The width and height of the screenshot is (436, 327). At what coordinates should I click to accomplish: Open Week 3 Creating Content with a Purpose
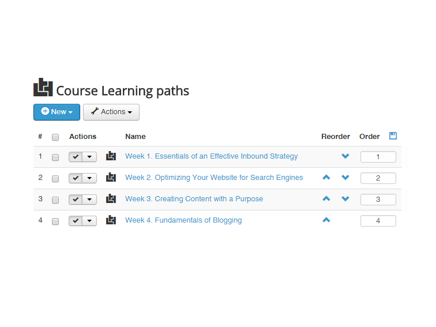(x=194, y=199)
